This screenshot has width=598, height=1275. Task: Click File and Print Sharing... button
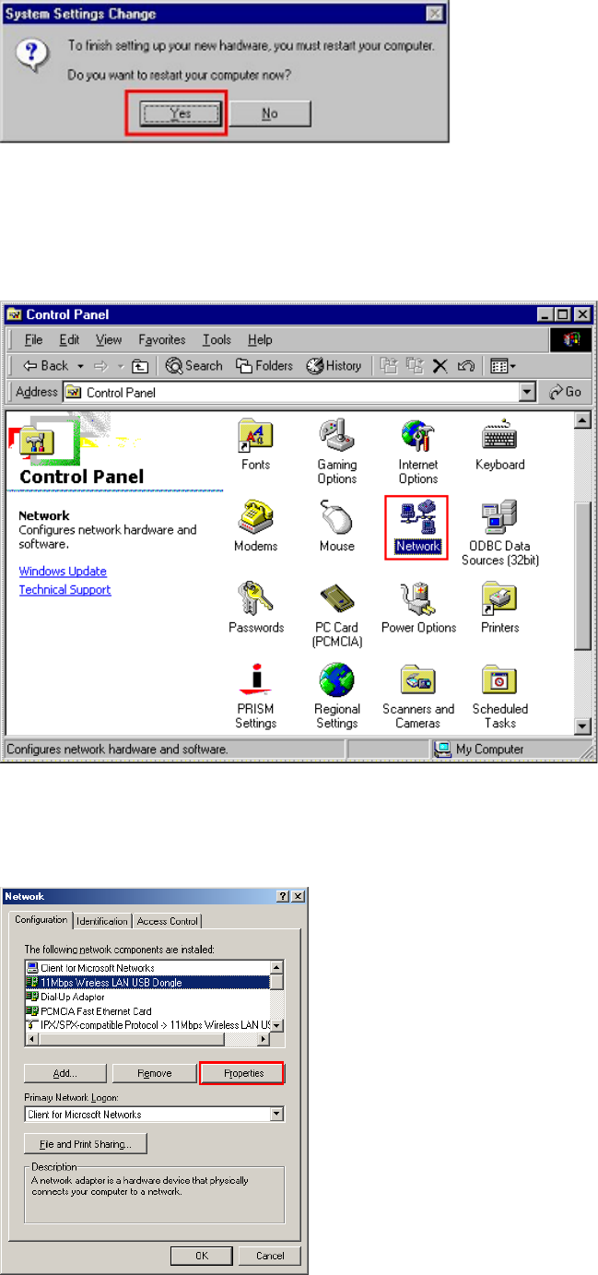86,1144
